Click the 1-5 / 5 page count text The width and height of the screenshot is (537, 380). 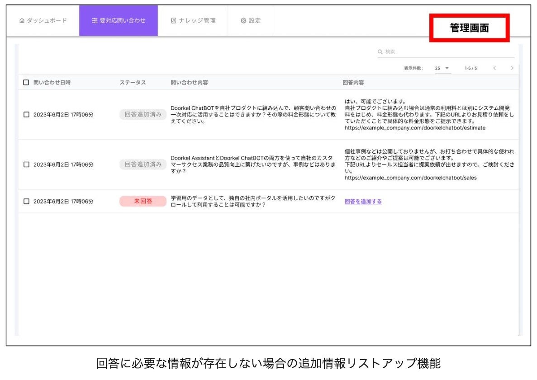[x=470, y=68]
